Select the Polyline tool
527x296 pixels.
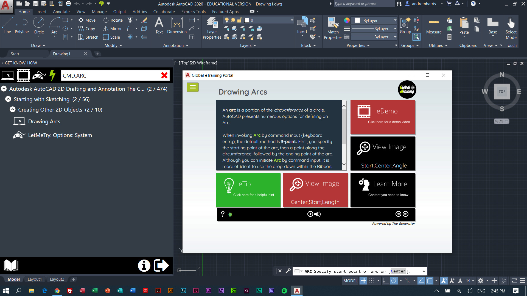22,25
